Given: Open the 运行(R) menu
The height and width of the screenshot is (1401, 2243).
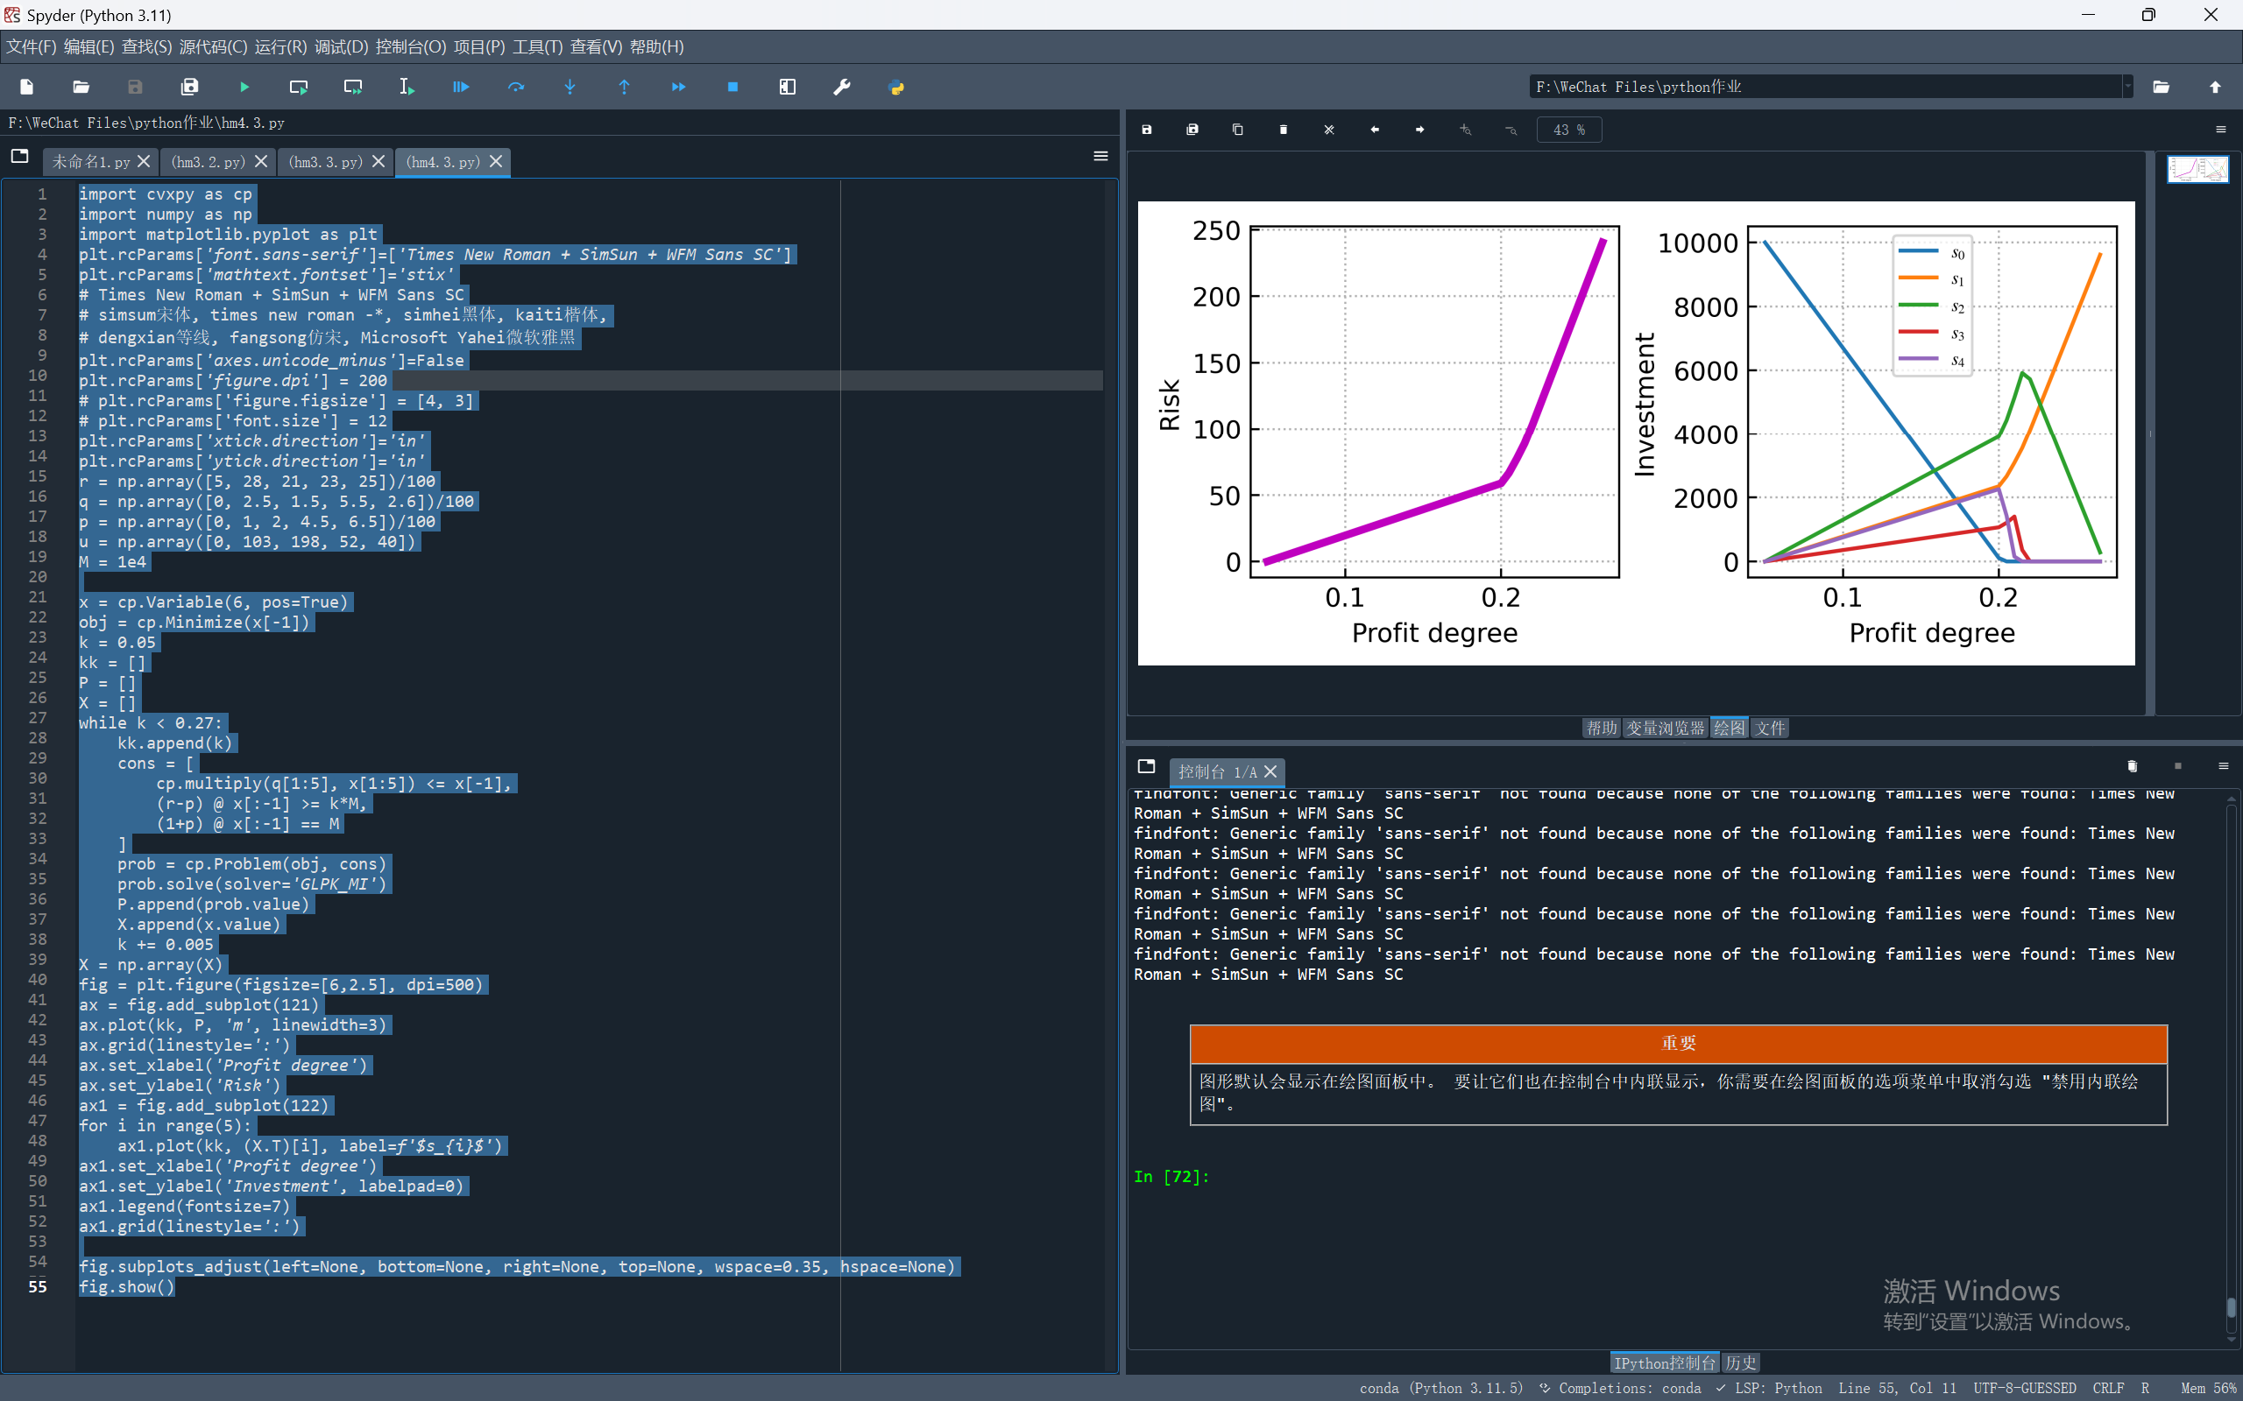Looking at the screenshot, I should (x=279, y=46).
